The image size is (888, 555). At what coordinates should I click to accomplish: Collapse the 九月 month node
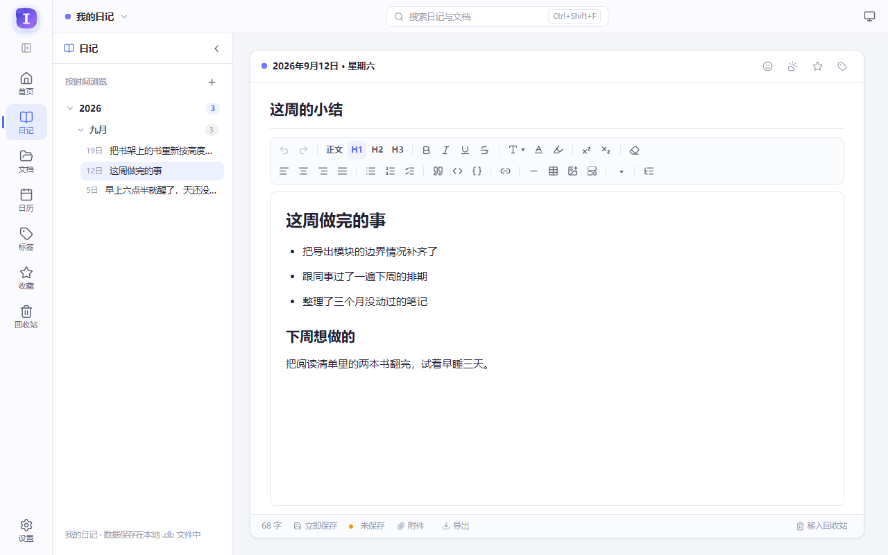(81, 130)
